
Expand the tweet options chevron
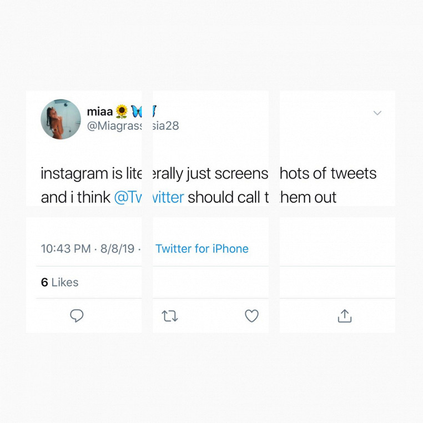coord(377,113)
